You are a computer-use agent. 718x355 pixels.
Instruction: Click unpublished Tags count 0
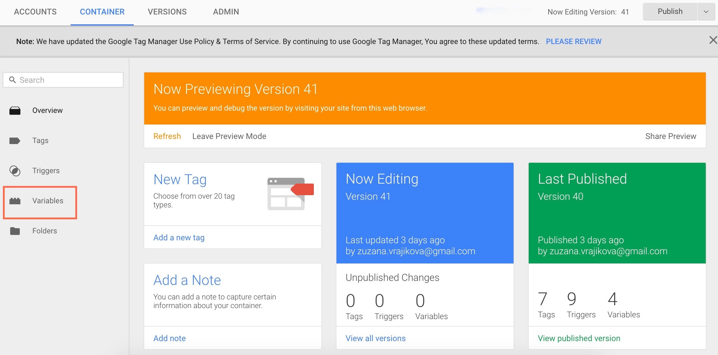click(350, 301)
